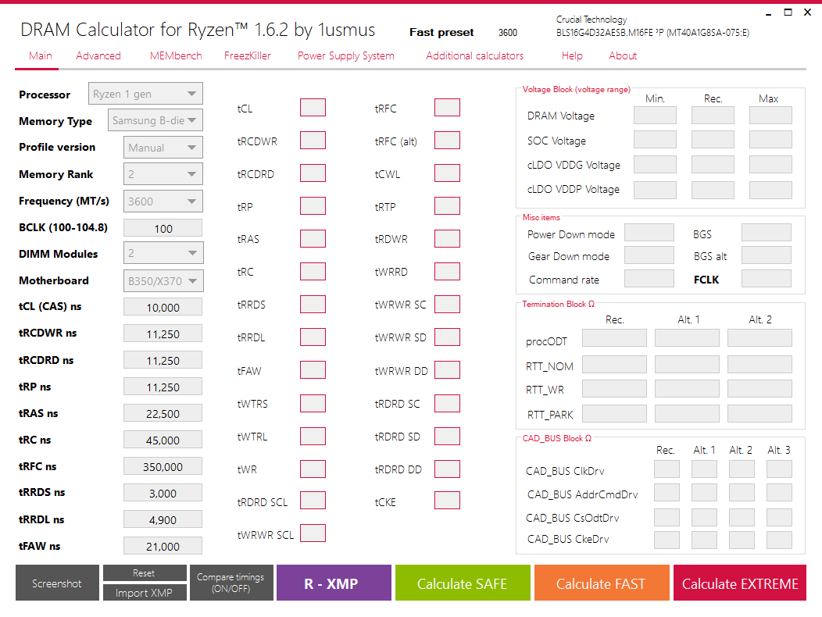Click the tRRDS ns value field
The image size is (822, 617).
(163, 493)
